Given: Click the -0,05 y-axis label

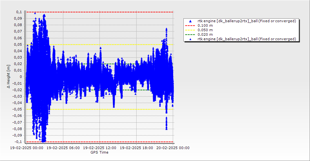Looking at the screenshot, I should [x=17, y=109].
